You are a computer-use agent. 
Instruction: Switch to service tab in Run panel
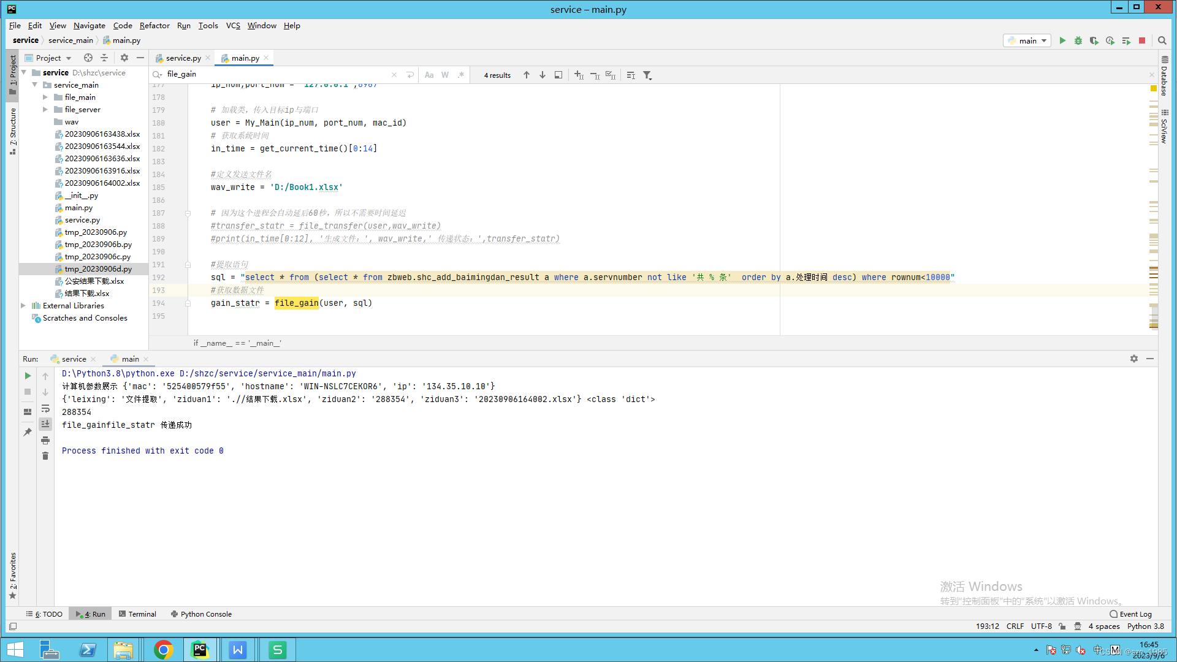[x=74, y=359]
